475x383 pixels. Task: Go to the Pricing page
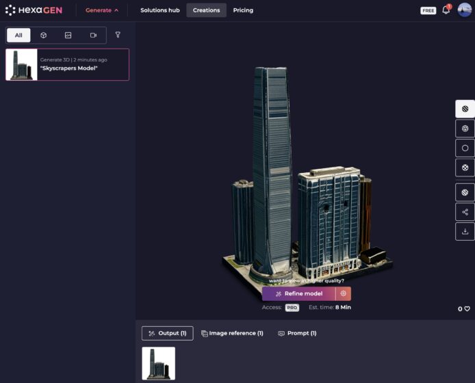pyautogui.click(x=243, y=10)
